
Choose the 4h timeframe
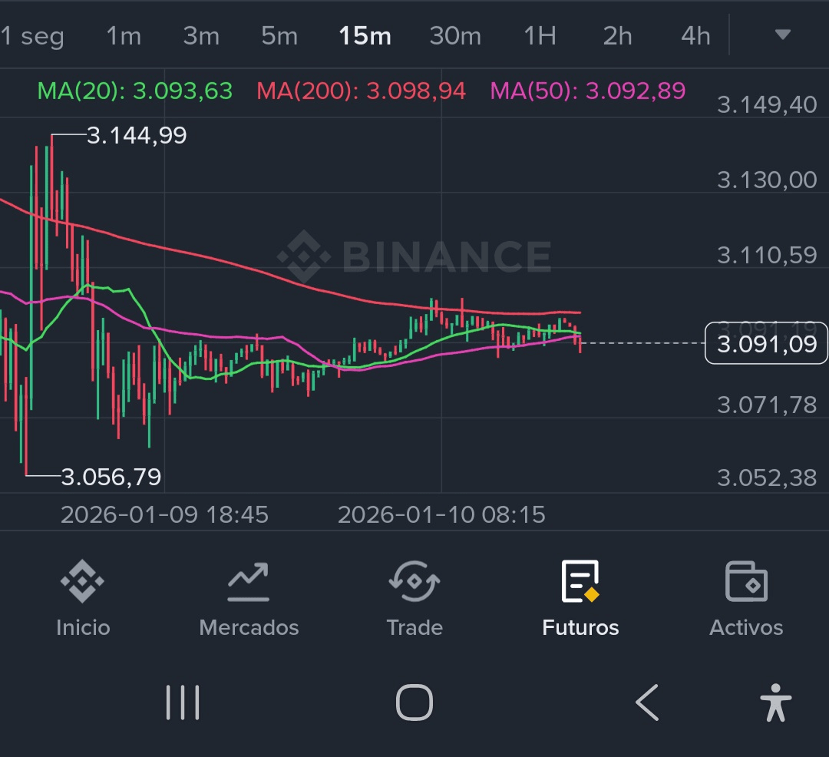tap(695, 36)
